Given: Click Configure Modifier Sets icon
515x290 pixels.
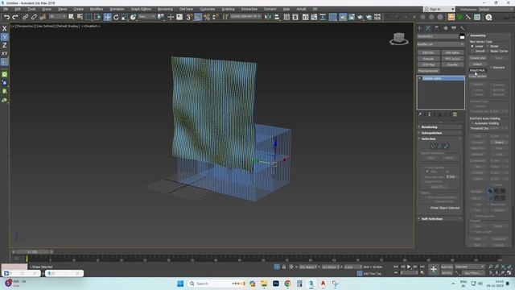Looking at the screenshot, I should pyautogui.click(x=455, y=114).
